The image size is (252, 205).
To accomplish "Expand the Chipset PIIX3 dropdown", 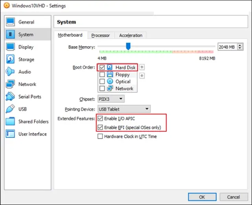I will 110,99.
